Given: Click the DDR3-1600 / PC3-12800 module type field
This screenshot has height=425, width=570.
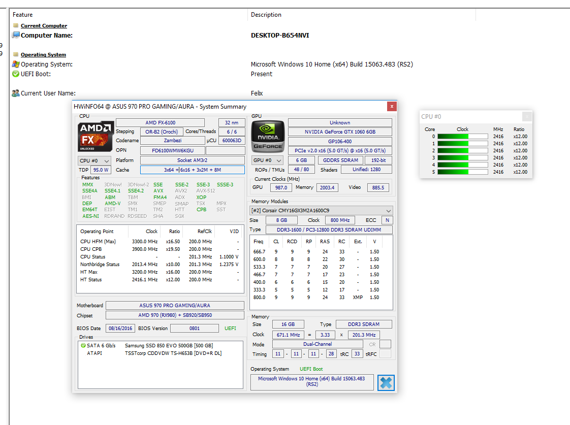Looking at the screenshot, I should pyautogui.click(x=329, y=230).
